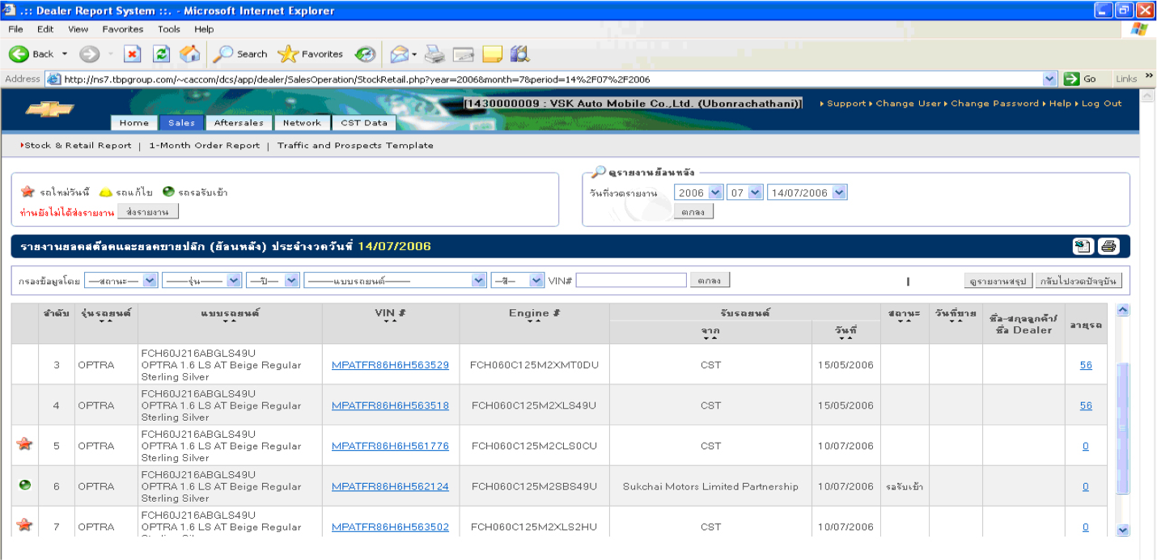Click the print report icon in blue header

click(x=1108, y=246)
